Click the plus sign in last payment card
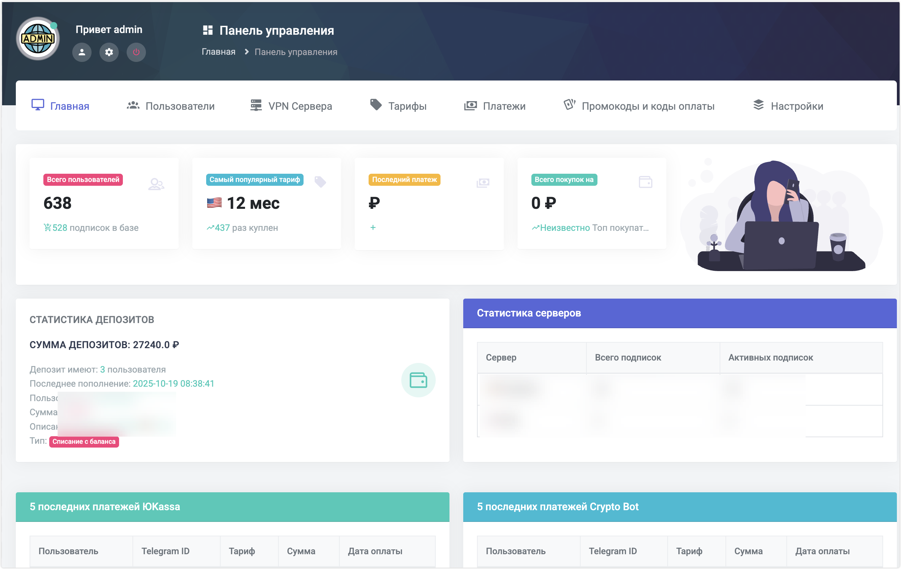Screen dimensions: 901x569 tap(373, 227)
